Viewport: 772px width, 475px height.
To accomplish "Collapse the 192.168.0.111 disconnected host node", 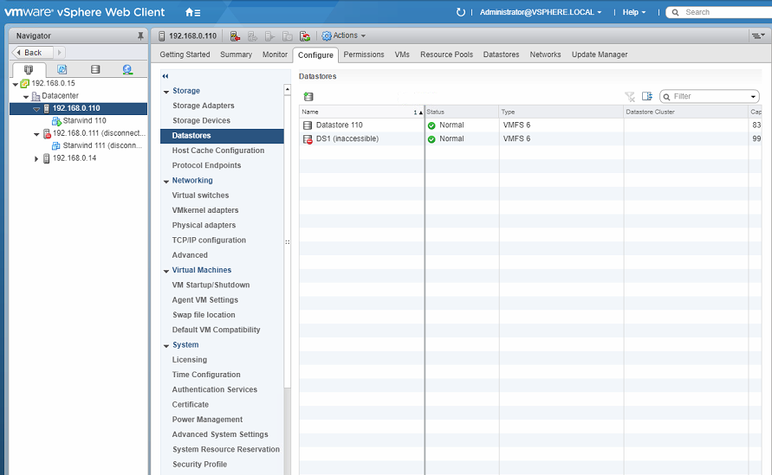I will click(x=36, y=134).
